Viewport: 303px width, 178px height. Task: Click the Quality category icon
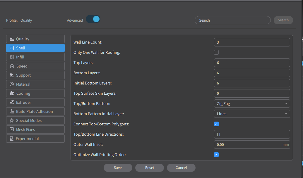coord(12,39)
